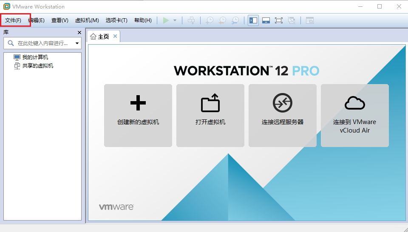Open the 虚拟机(M) menu
The height and width of the screenshot is (232, 408).
pyautogui.click(x=87, y=20)
